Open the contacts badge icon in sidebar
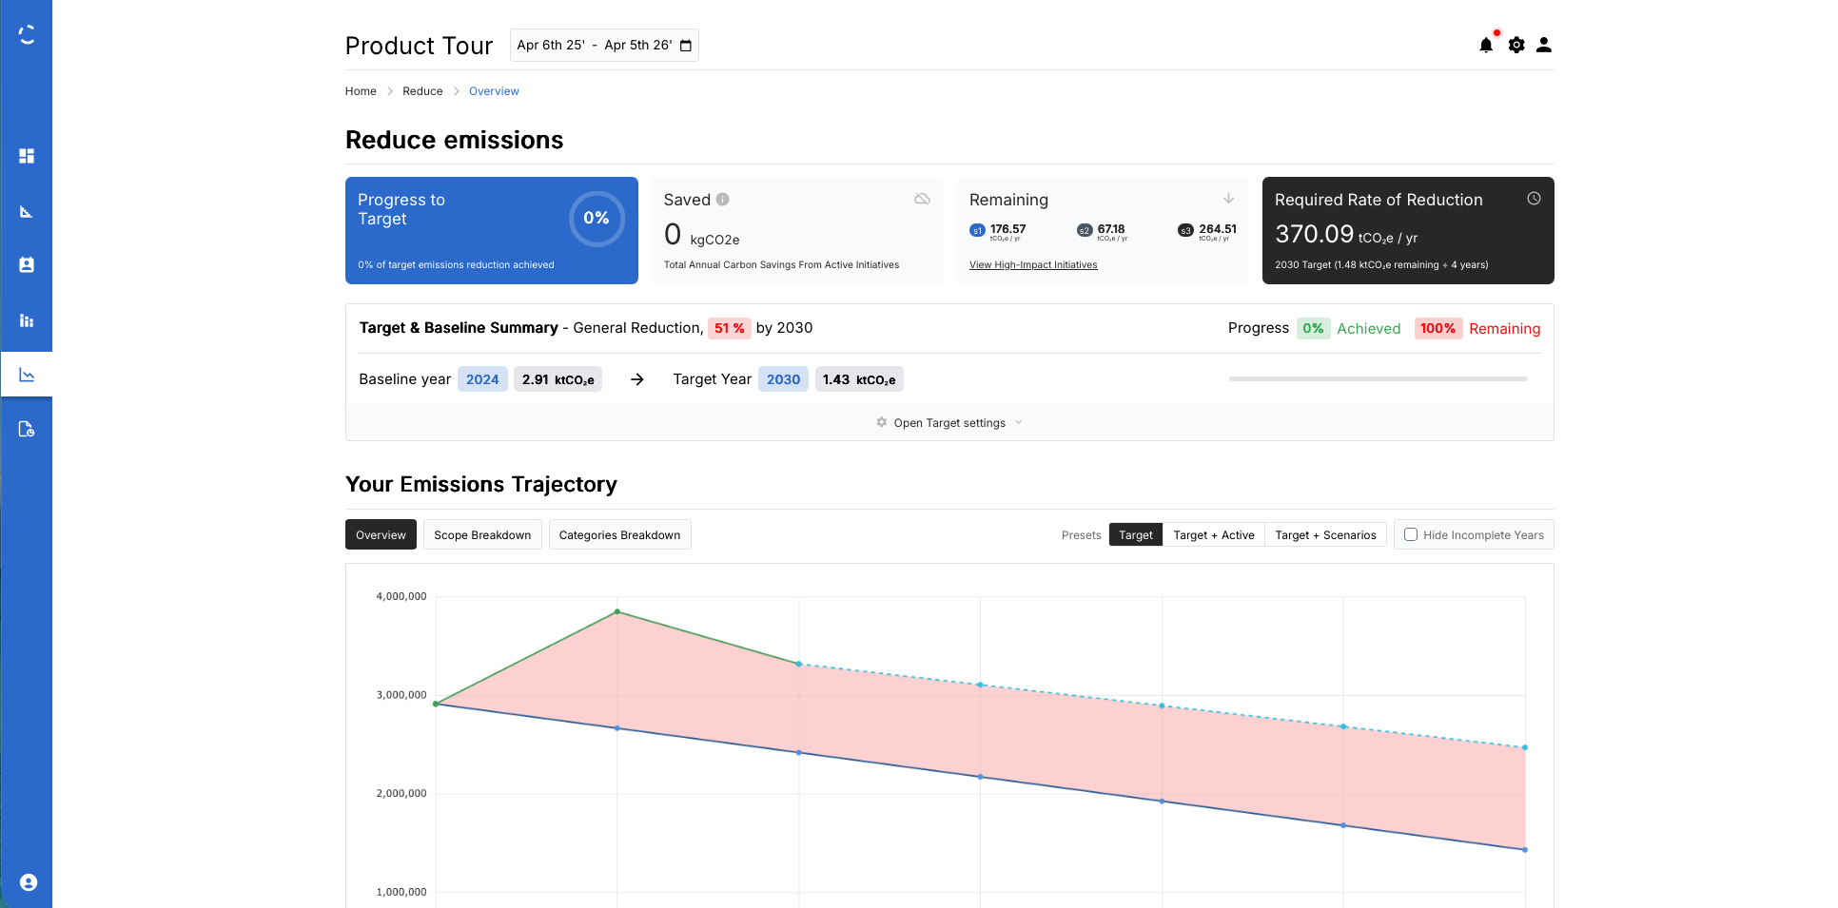This screenshot has height=908, width=1838. 27,265
